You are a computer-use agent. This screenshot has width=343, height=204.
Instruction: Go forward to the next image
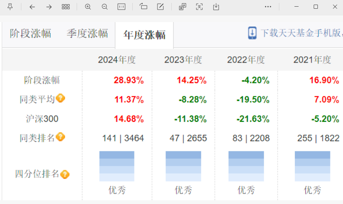pos(49,7)
